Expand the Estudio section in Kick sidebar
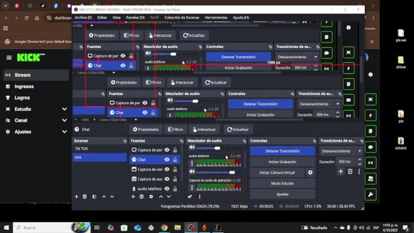The width and height of the screenshot is (414, 233). point(64,109)
